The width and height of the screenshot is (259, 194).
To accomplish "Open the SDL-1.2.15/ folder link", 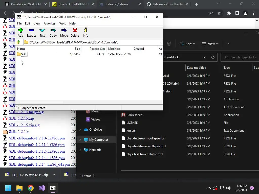I will click(19, 132).
